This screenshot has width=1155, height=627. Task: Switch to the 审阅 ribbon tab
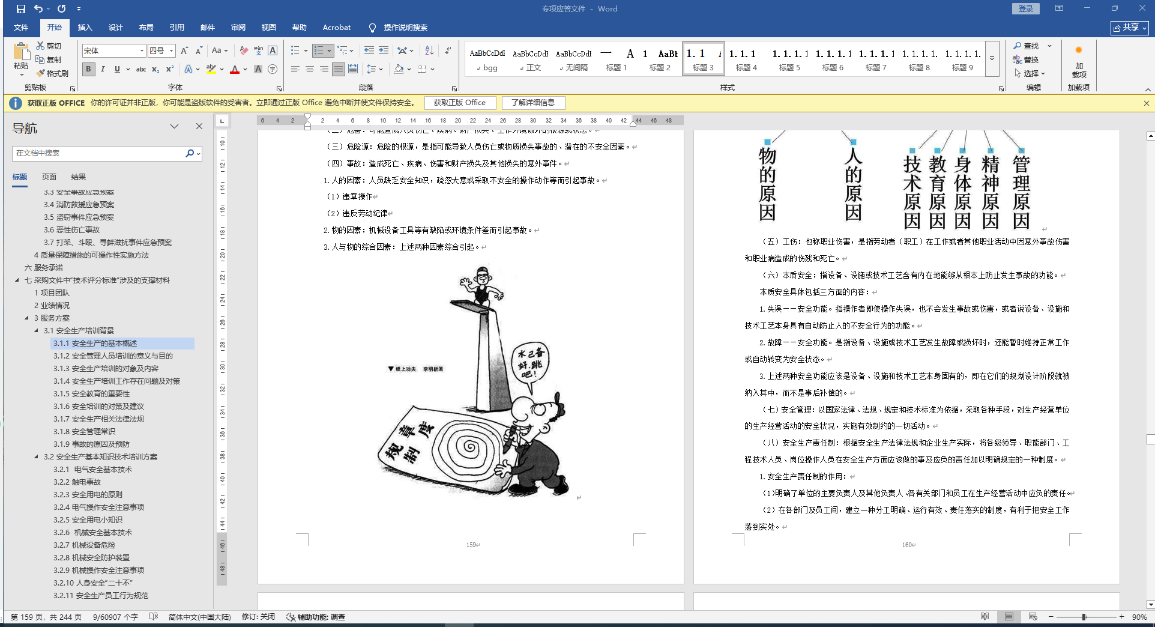(238, 28)
